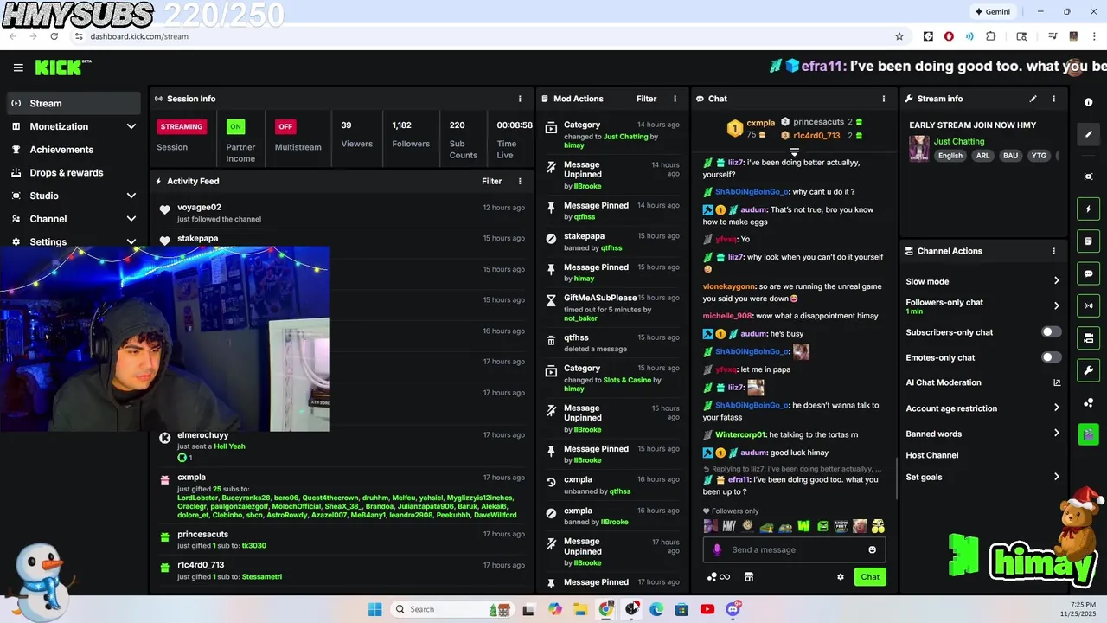Open Chat panel three-dot menu
This screenshot has height=623, width=1107.
coord(883,99)
